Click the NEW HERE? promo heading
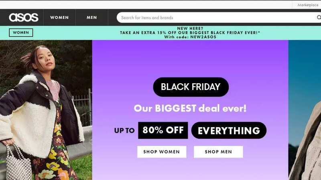Viewport: 321px width, 180px height. [x=190, y=28]
